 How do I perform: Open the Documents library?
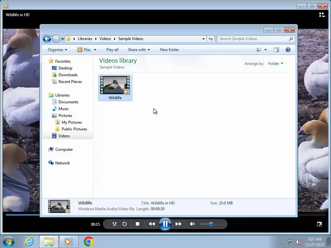tap(68, 102)
